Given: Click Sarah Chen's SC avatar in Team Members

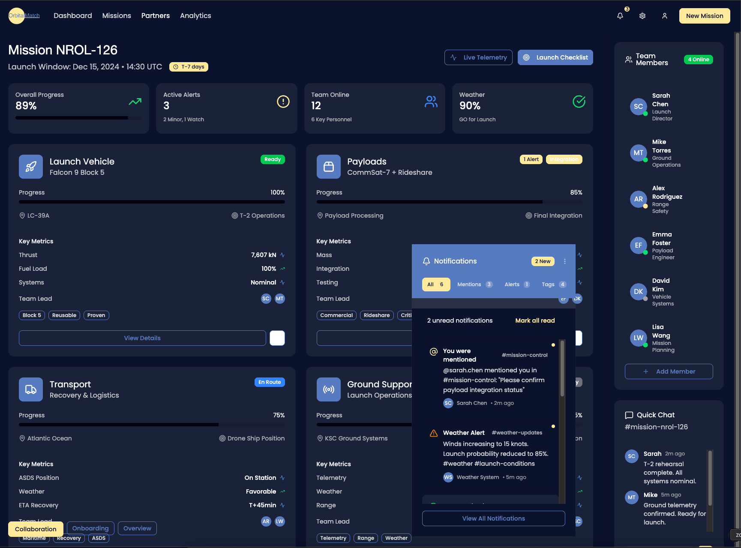Looking at the screenshot, I should click(638, 107).
